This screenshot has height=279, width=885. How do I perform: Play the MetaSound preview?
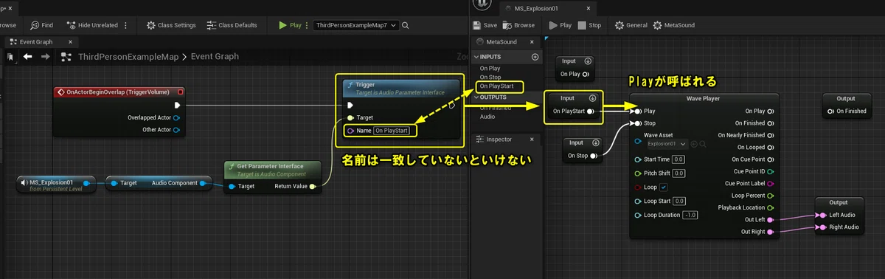tap(560, 25)
